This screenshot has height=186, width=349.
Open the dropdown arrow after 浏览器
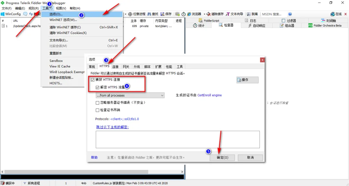click(x=204, y=14)
